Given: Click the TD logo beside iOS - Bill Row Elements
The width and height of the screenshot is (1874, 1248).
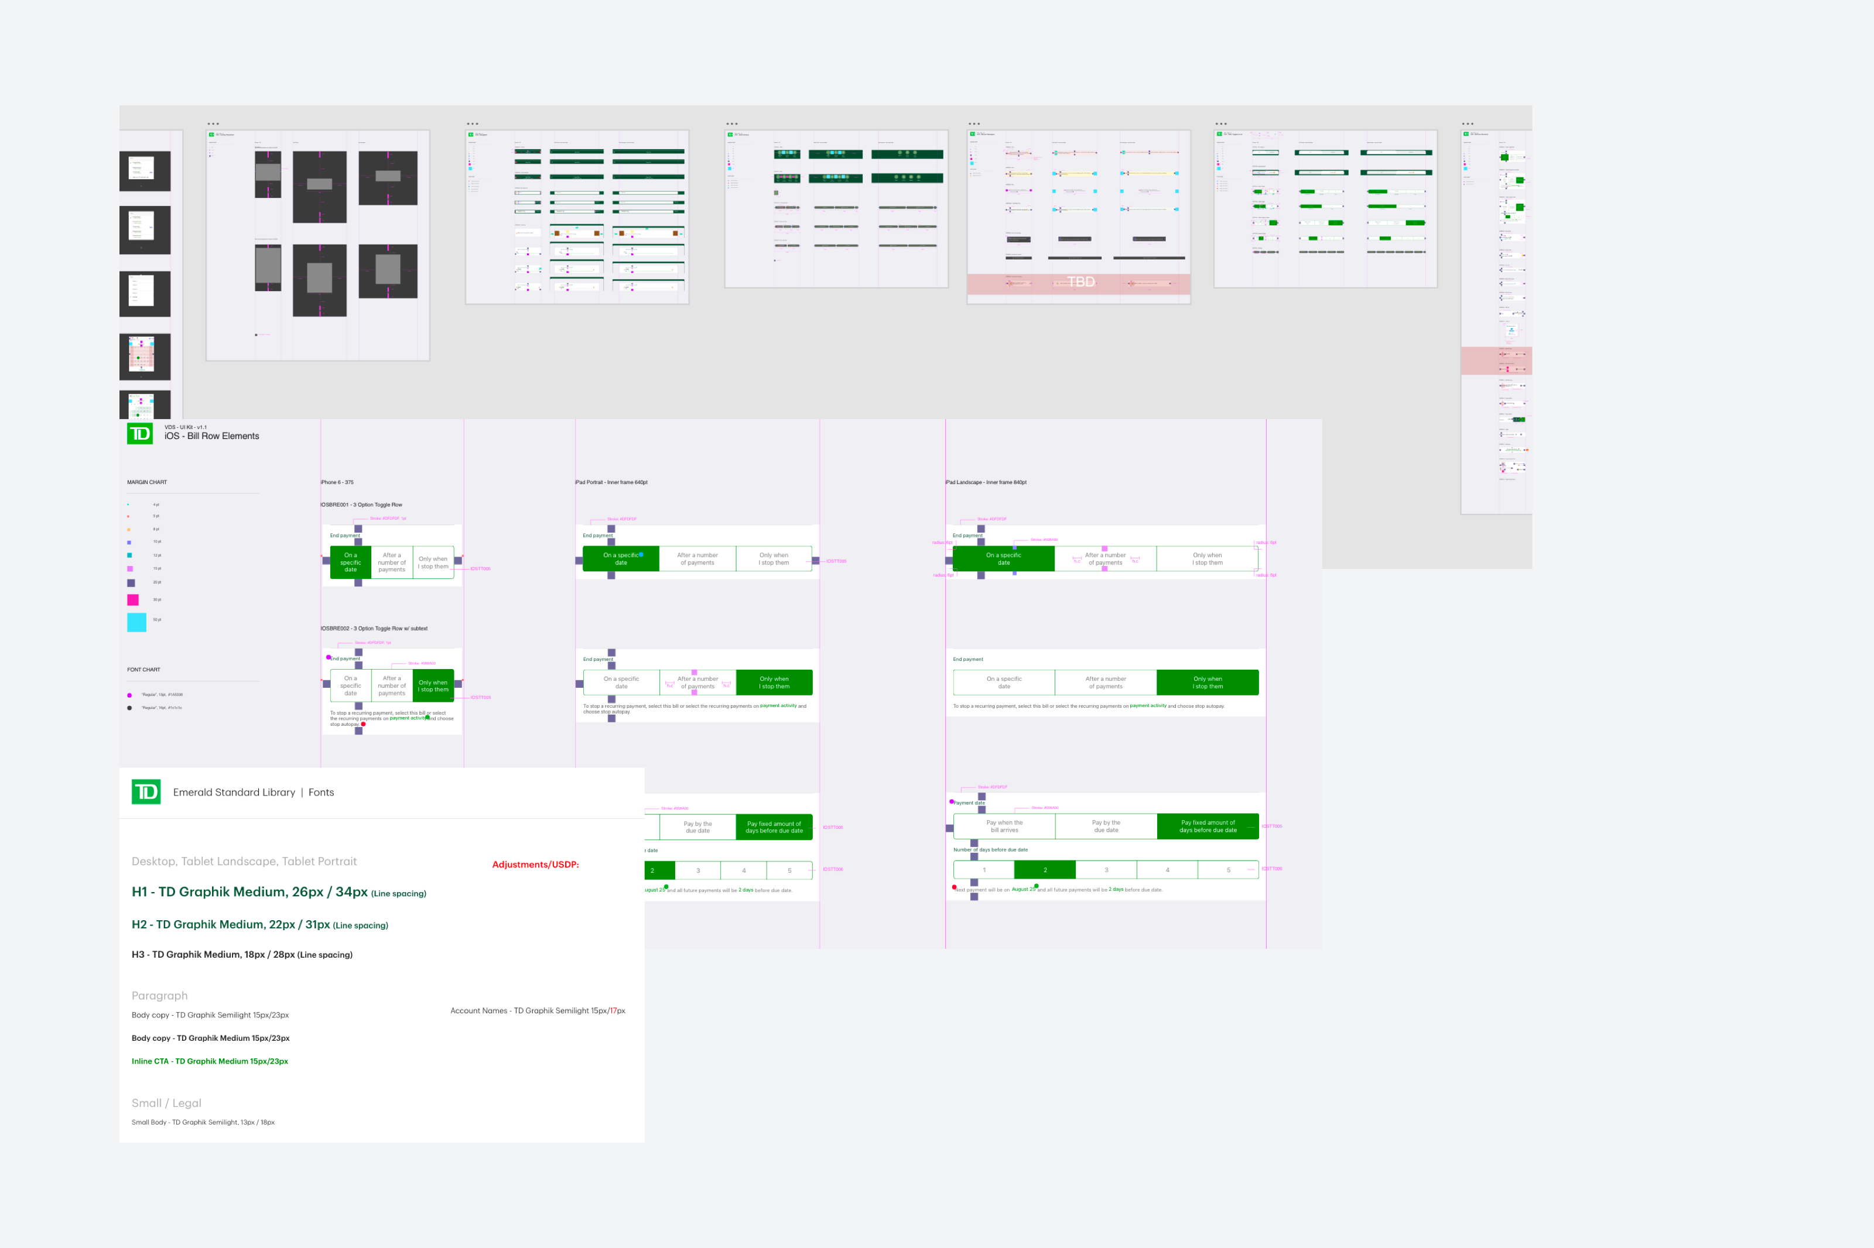Looking at the screenshot, I should point(140,434).
